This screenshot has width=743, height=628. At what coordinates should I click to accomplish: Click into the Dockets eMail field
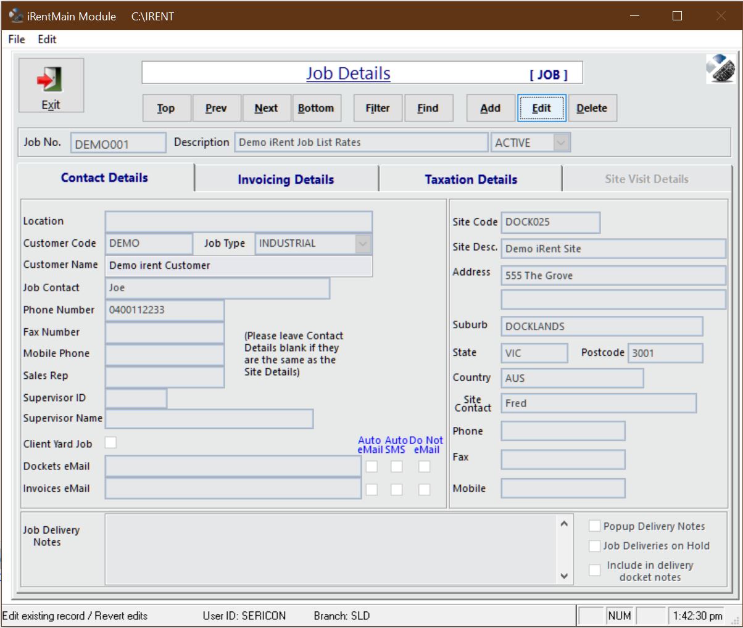coord(233,466)
